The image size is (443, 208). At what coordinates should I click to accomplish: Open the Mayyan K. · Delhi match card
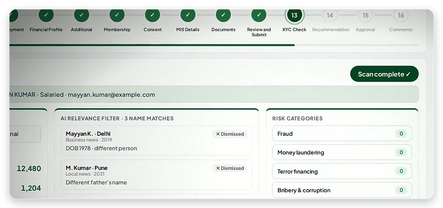click(x=156, y=141)
